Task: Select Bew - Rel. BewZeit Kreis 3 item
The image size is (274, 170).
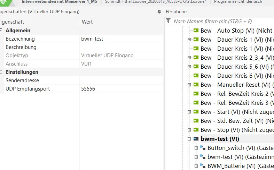Action: coord(237,103)
